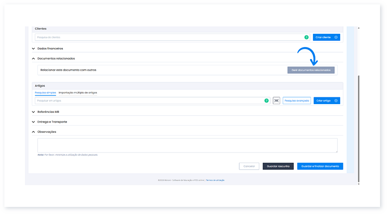Collapse the Observações section
Screen dimensions: 387x214
coord(33,132)
